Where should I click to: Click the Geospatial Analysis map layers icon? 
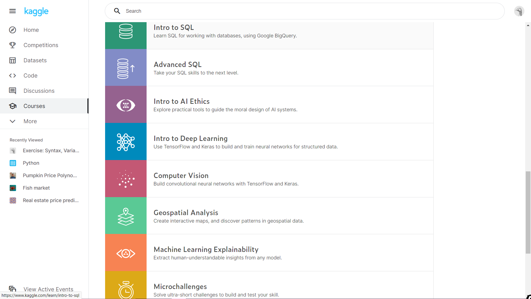(x=126, y=216)
